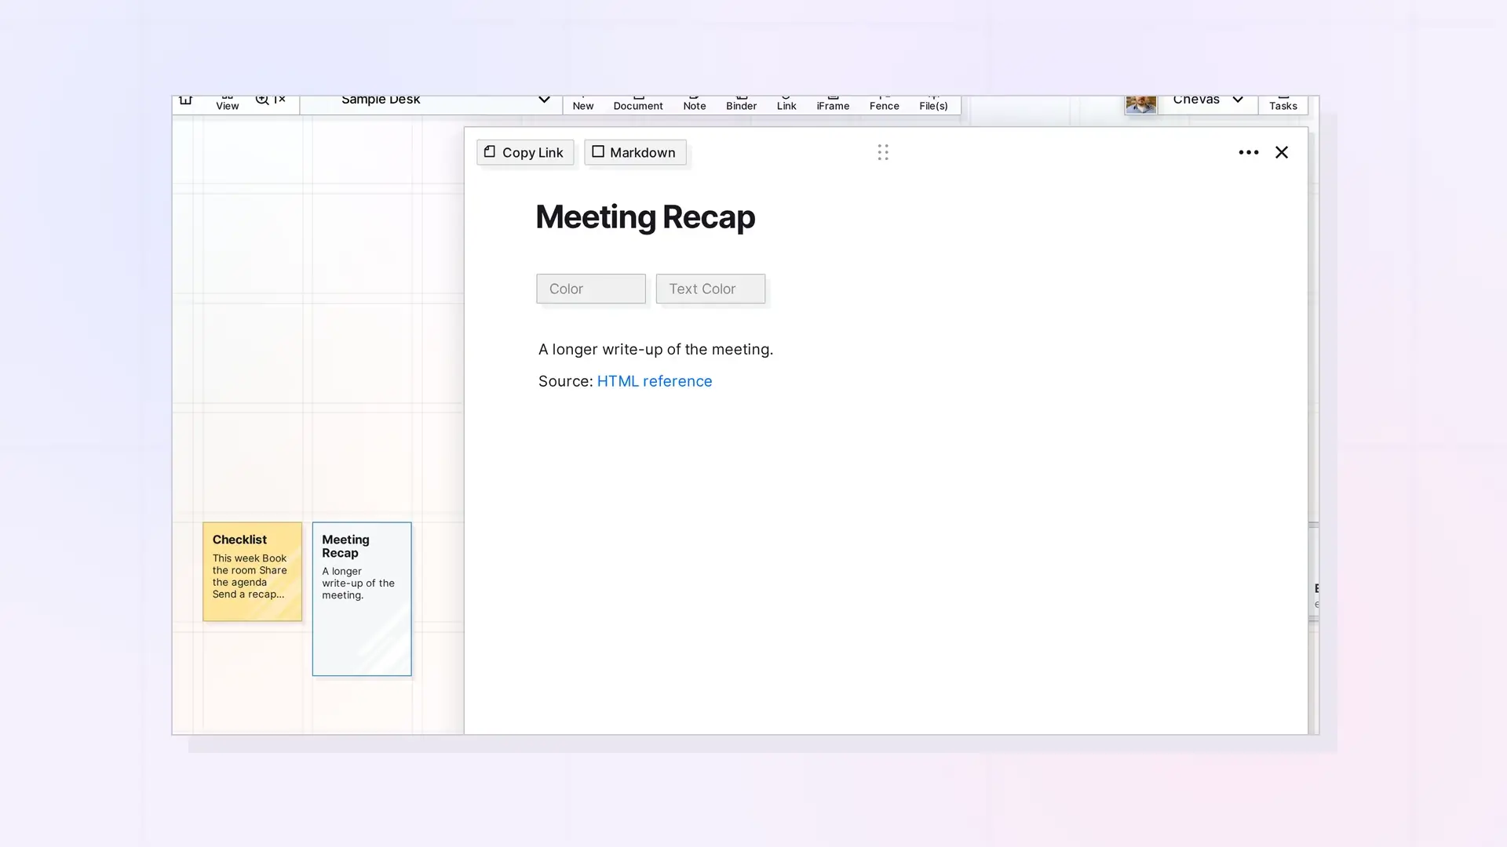This screenshot has height=847, width=1507.
Task: Add a Link from the toolbar
Action: pos(786,104)
